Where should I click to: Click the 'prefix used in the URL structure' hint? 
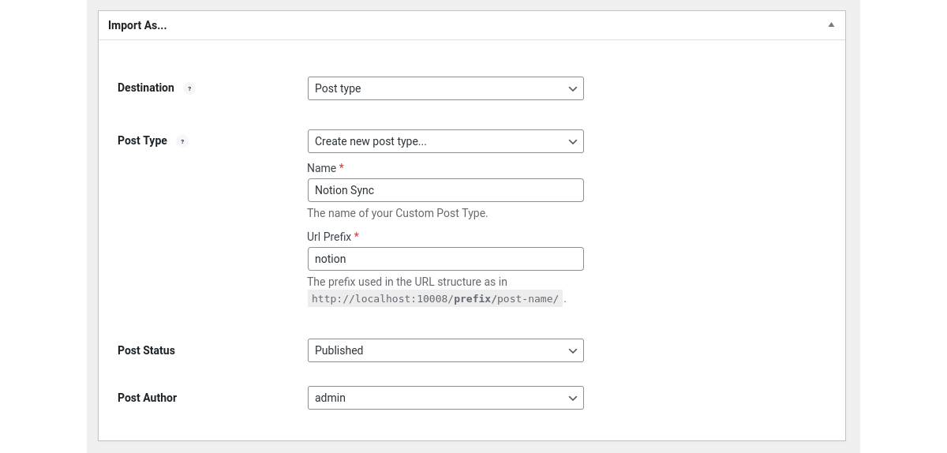[x=407, y=282]
